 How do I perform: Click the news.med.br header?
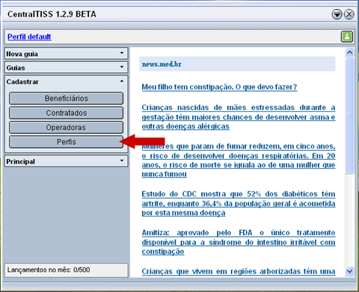[237, 64]
